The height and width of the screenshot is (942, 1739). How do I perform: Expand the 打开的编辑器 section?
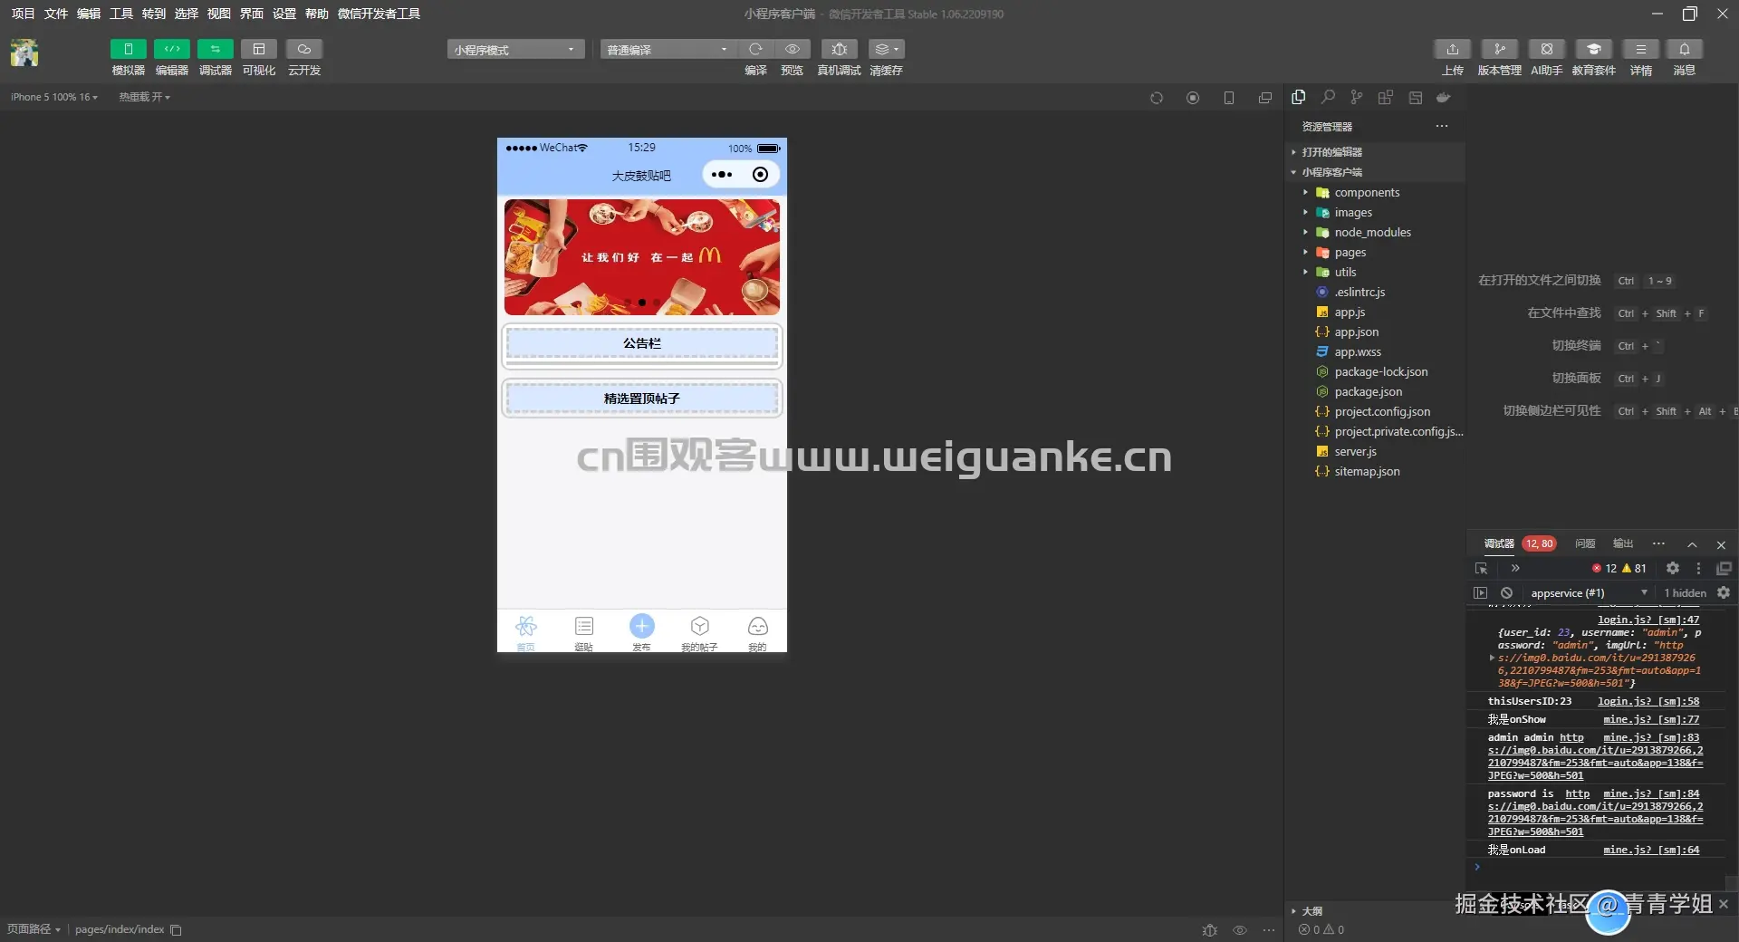1377,152
